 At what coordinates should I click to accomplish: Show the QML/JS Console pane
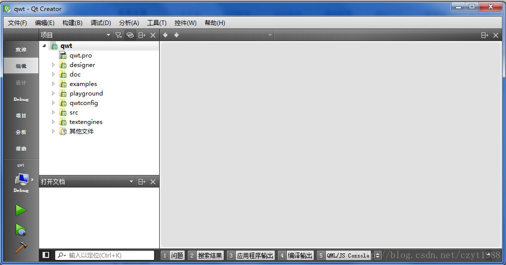344,255
